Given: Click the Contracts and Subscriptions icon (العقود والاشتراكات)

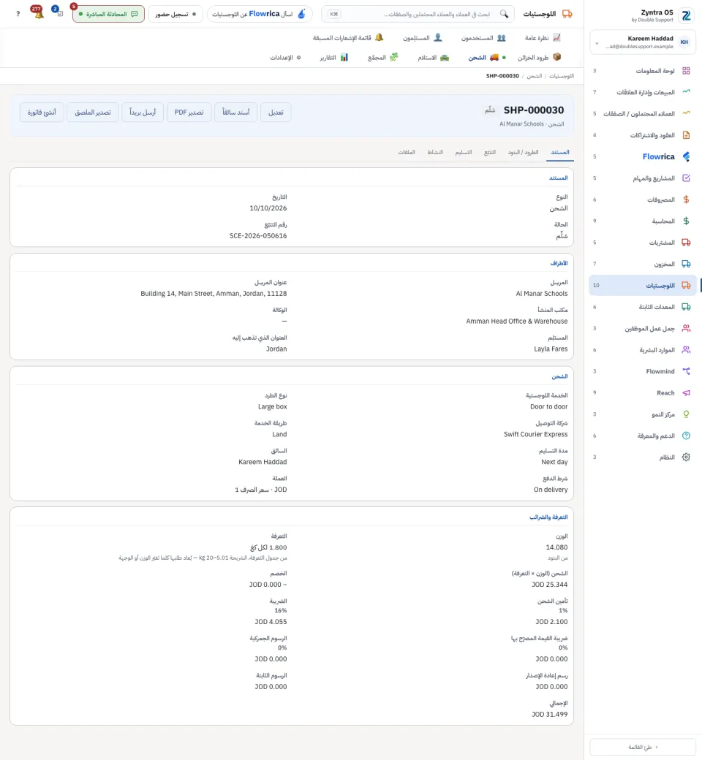Looking at the screenshot, I should point(686,135).
